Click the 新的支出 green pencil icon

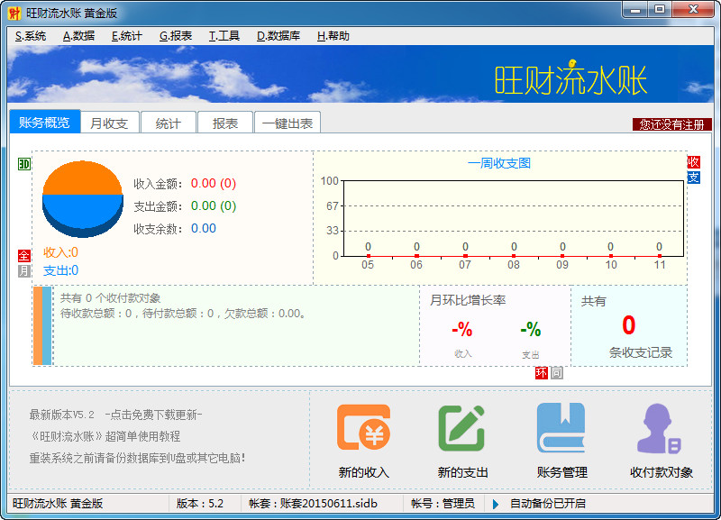(461, 427)
